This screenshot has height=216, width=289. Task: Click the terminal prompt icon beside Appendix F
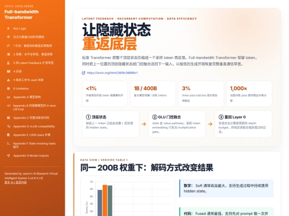[x=9, y=143]
